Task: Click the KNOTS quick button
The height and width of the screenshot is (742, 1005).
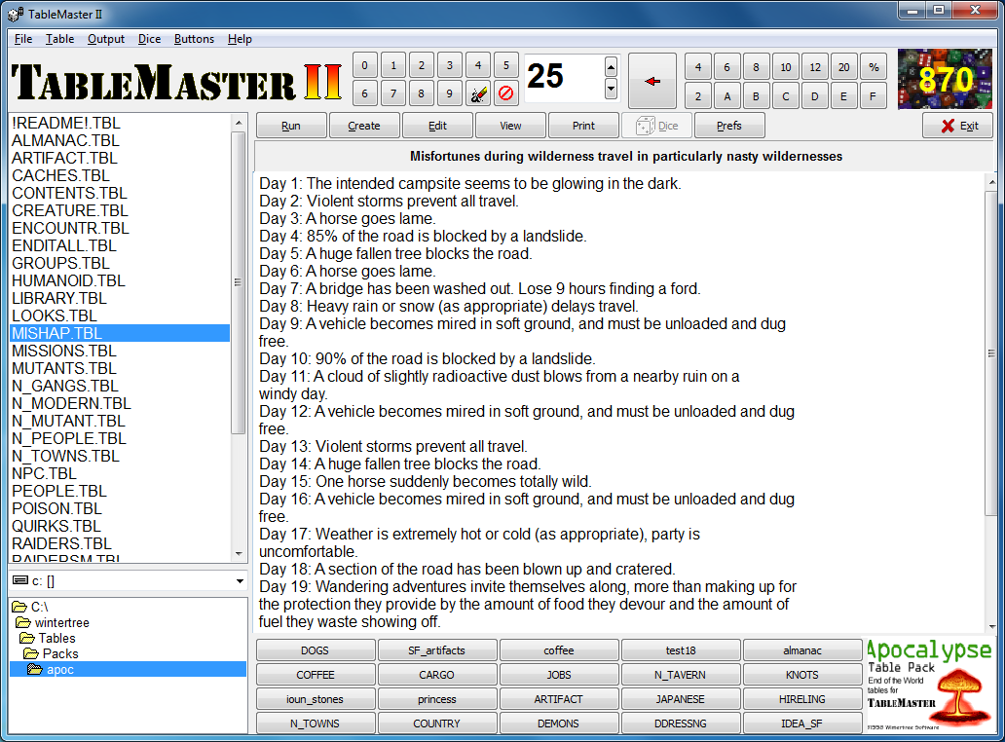Action: [x=801, y=675]
